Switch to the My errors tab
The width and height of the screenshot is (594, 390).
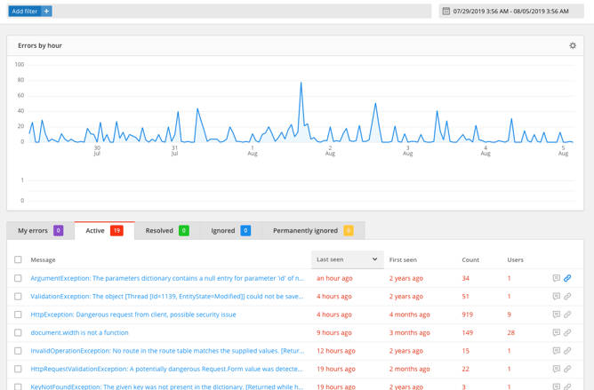coord(40,231)
